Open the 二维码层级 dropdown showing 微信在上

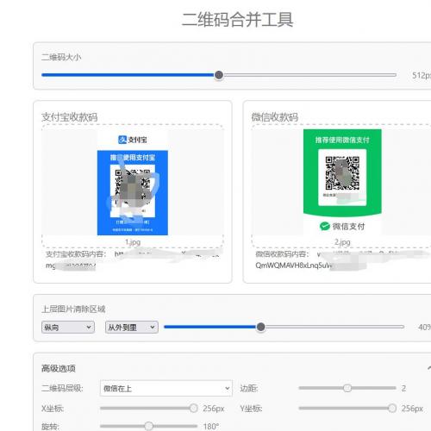coord(166,389)
